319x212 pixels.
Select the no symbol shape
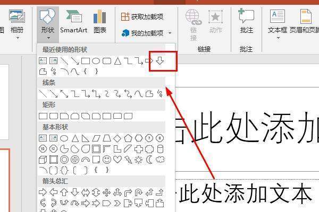pos(75,160)
